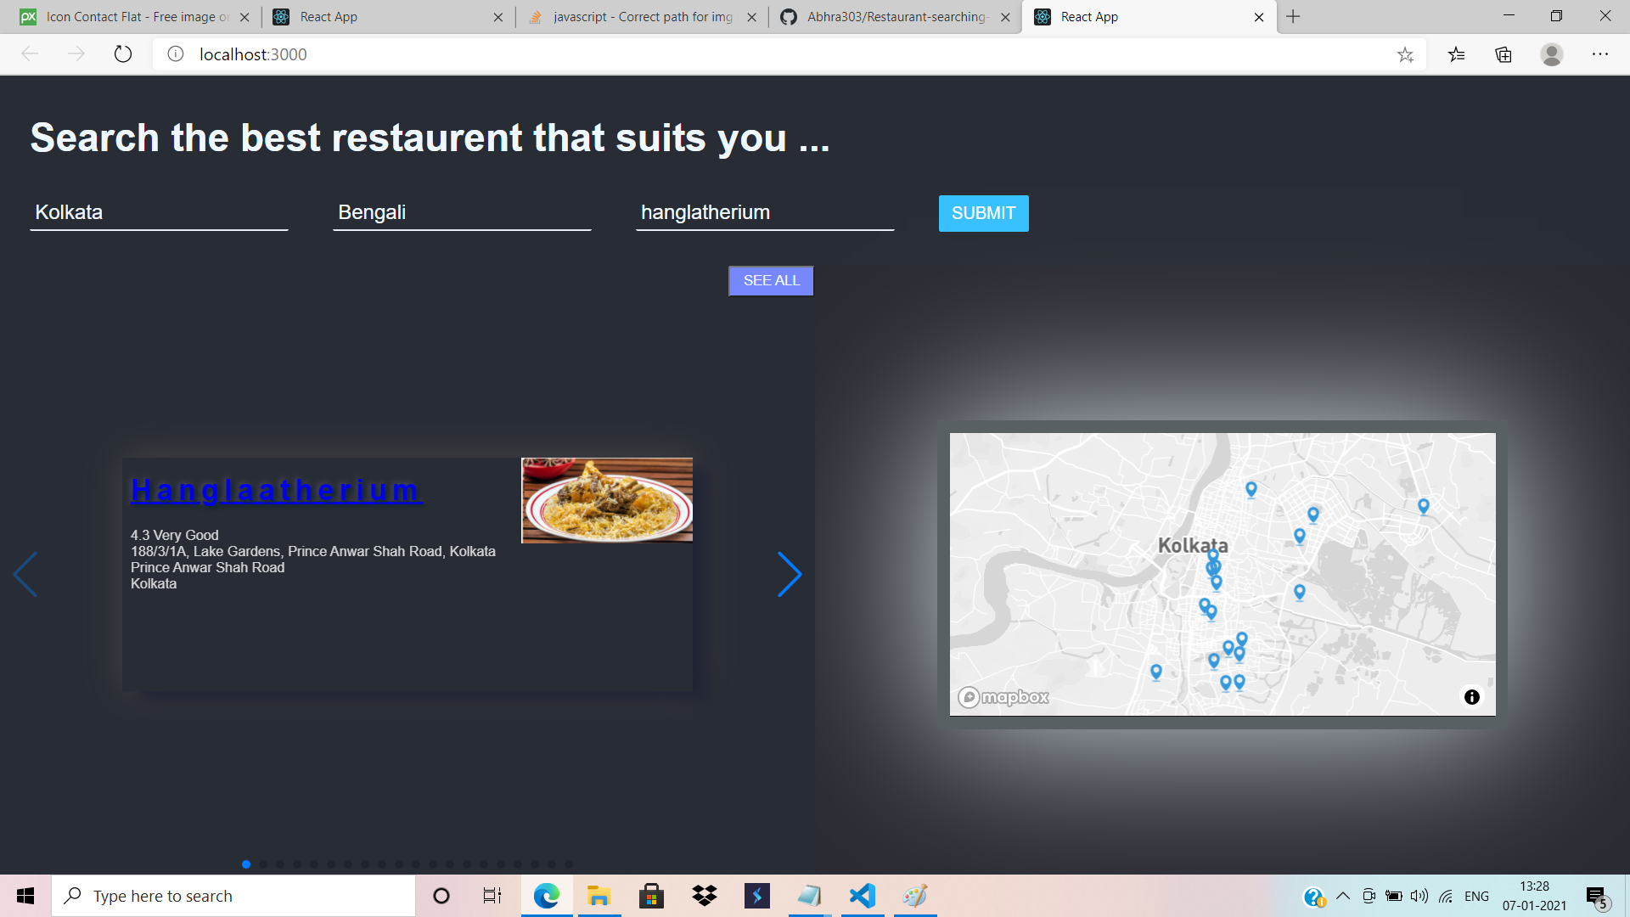The width and height of the screenshot is (1630, 917).
Task: Edit the Bengali cuisine field
Action: click(462, 212)
